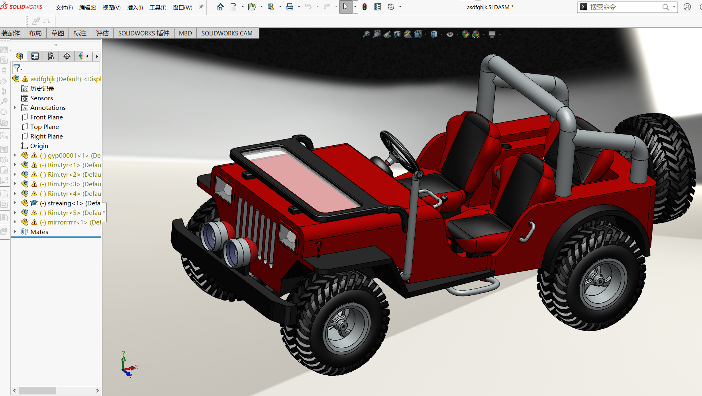Expand the Annotations tree node
This screenshot has height=396, width=702.
(x=15, y=107)
